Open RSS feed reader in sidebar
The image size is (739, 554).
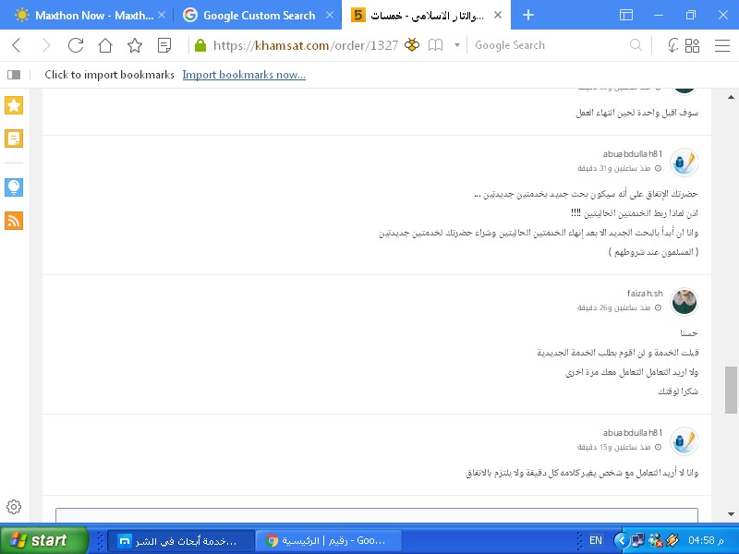coord(14,221)
